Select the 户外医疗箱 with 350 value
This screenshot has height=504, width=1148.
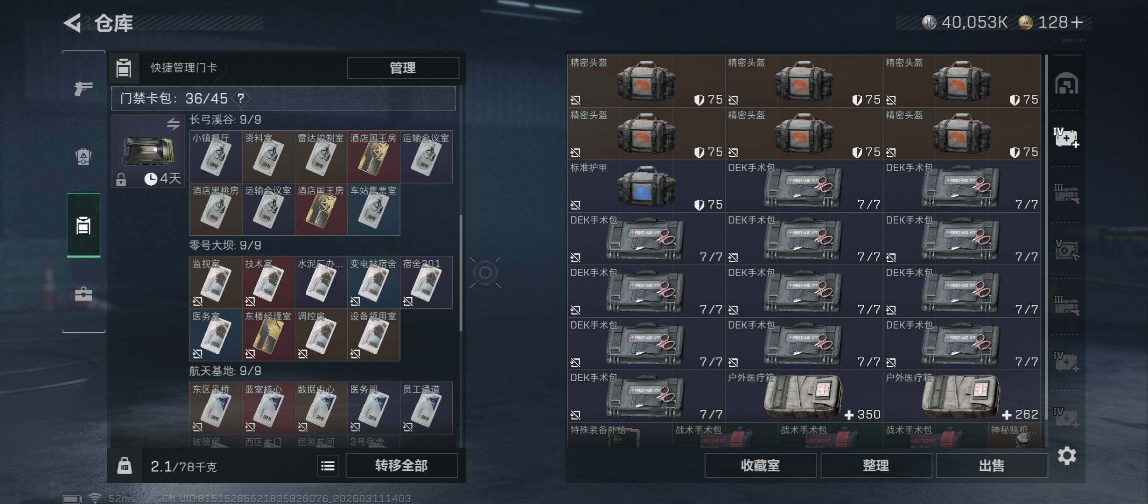coord(804,396)
